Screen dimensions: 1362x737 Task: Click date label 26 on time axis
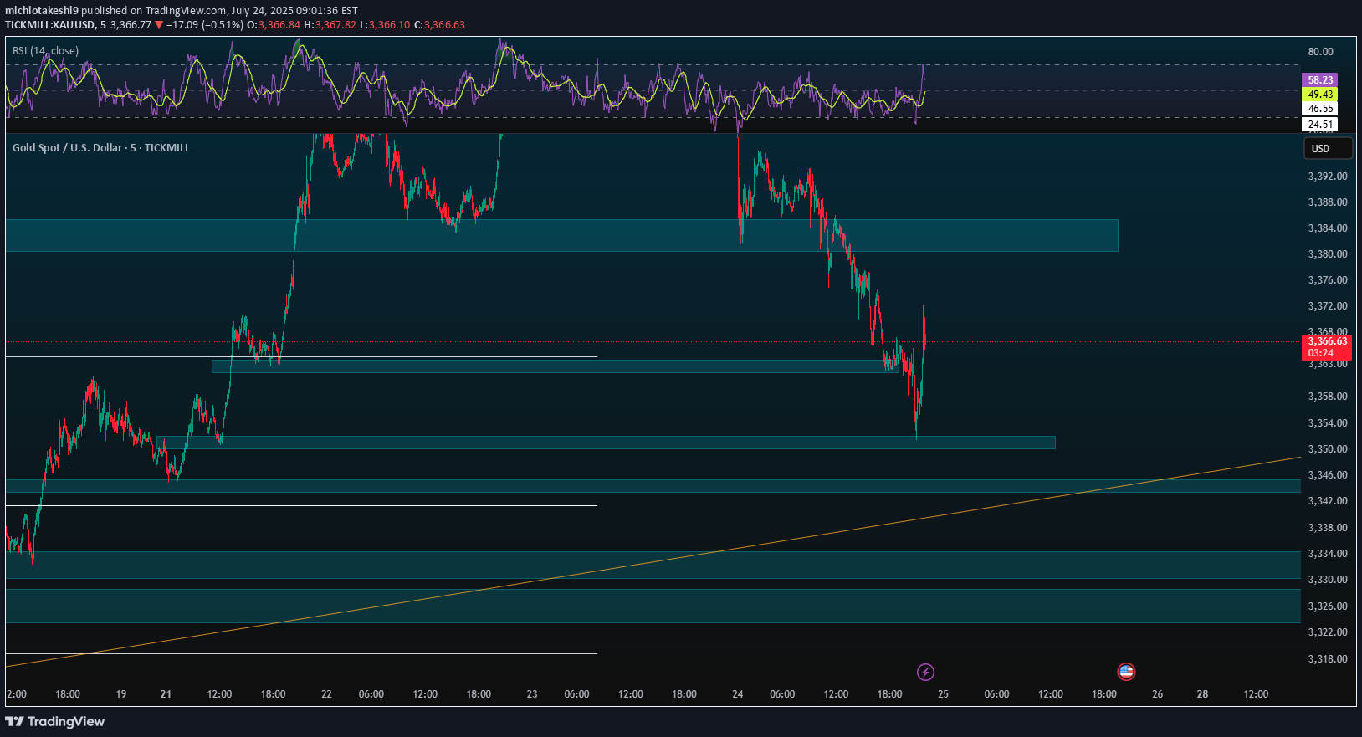coord(1158,694)
